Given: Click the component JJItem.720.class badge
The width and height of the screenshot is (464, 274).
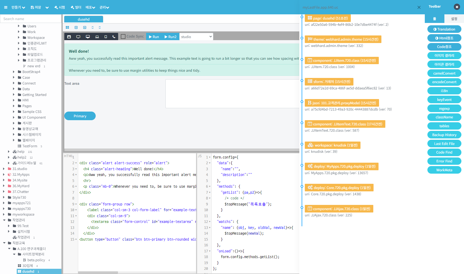Looking at the screenshot, I should point(342,60).
